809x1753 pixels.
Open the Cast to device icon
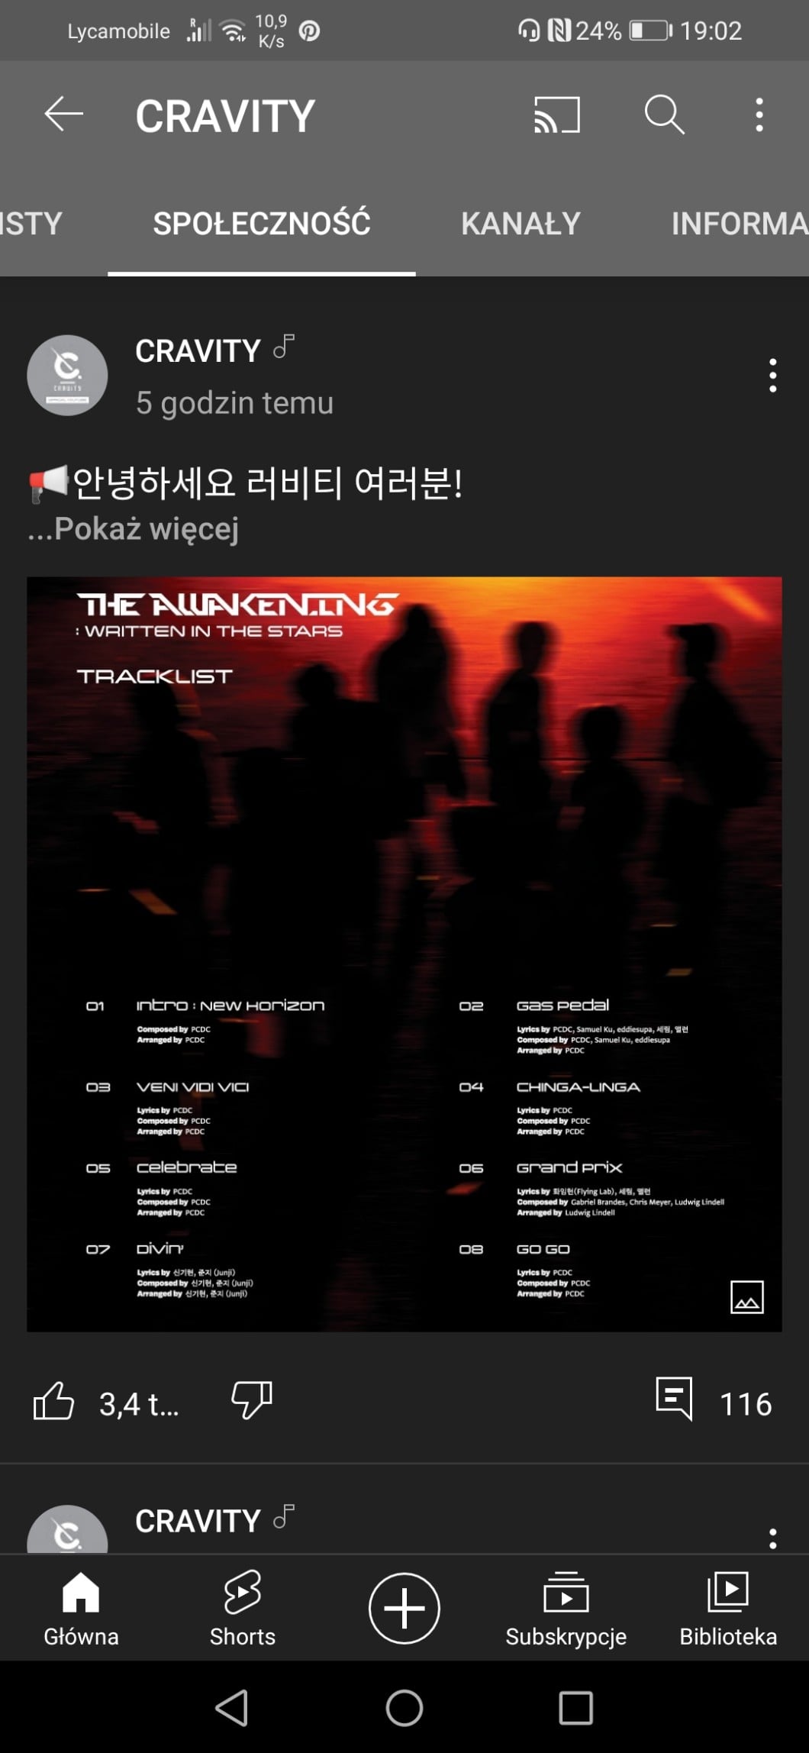click(556, 115)
